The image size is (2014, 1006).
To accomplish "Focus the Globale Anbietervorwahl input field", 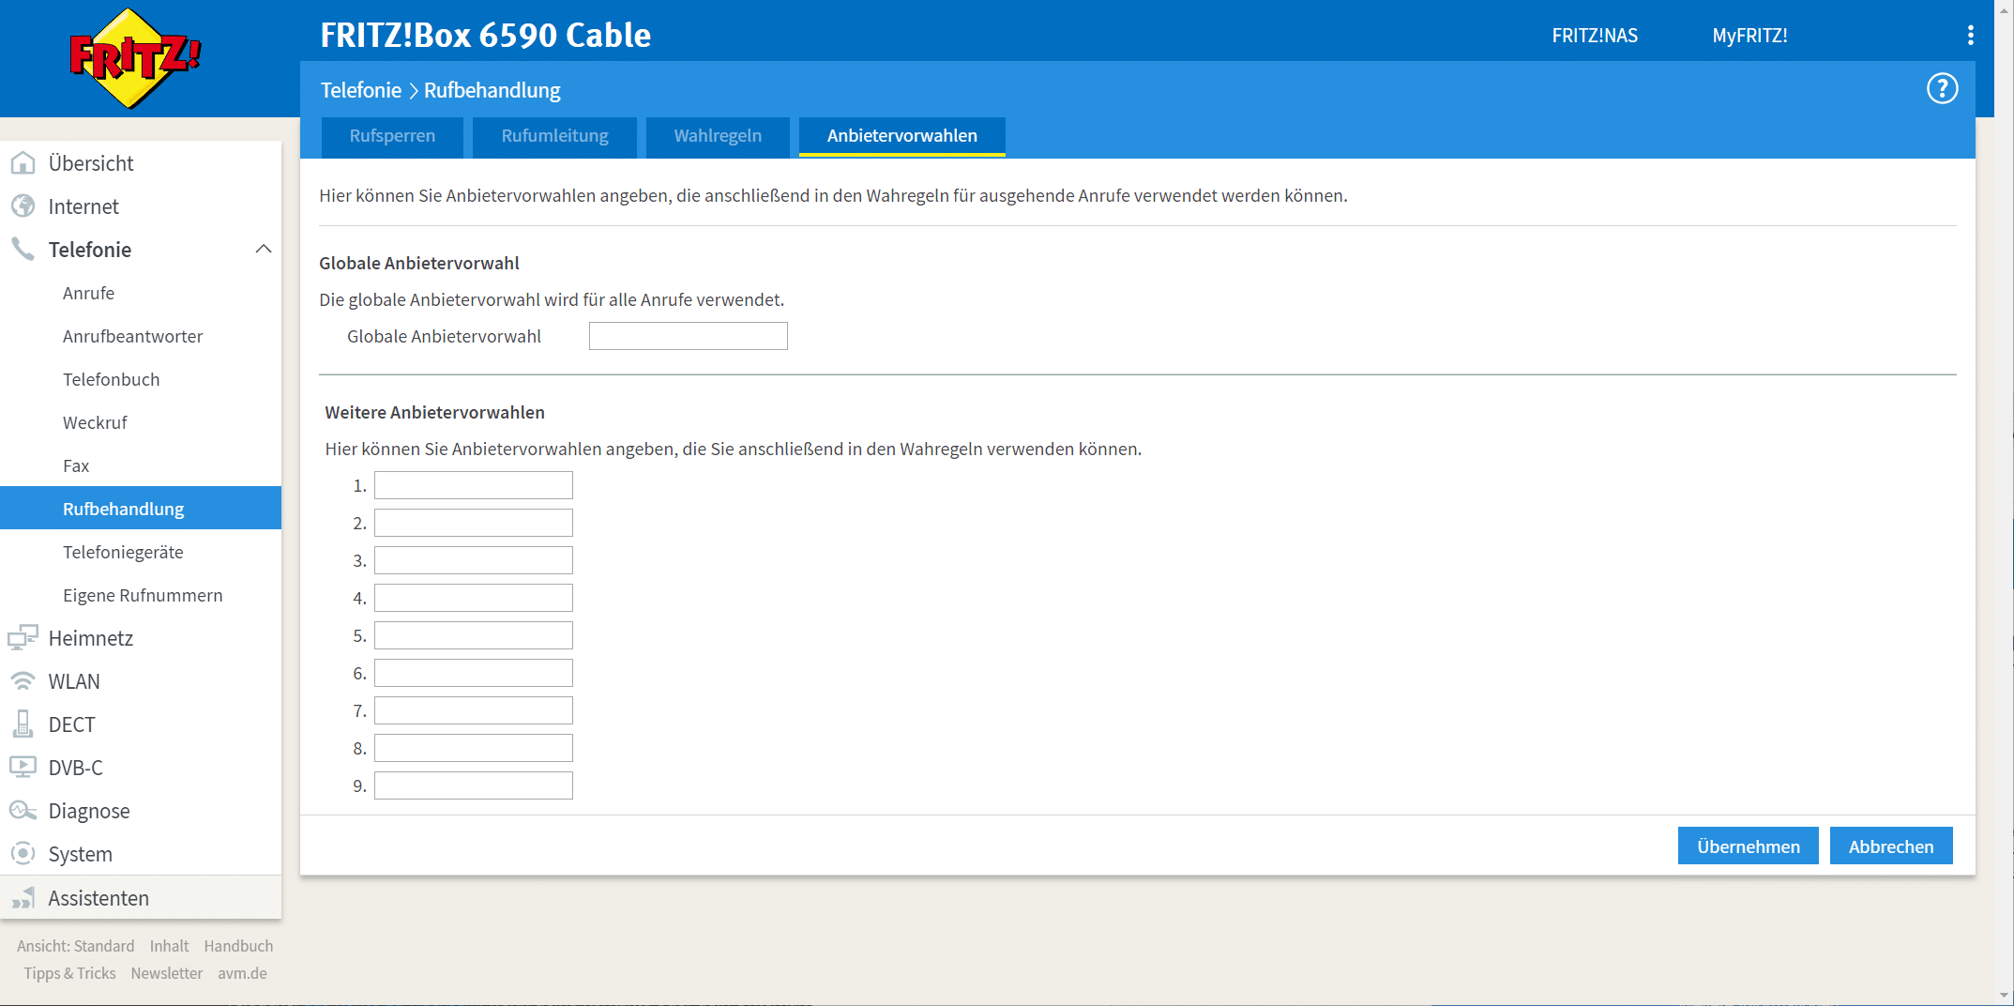I will click(x=688, y=336).
